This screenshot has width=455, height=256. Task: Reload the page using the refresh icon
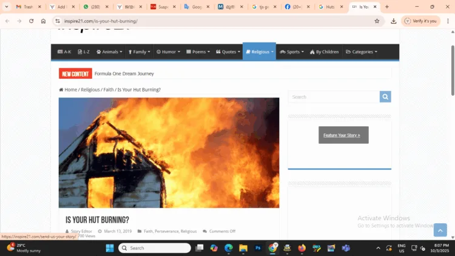[31, 21]
